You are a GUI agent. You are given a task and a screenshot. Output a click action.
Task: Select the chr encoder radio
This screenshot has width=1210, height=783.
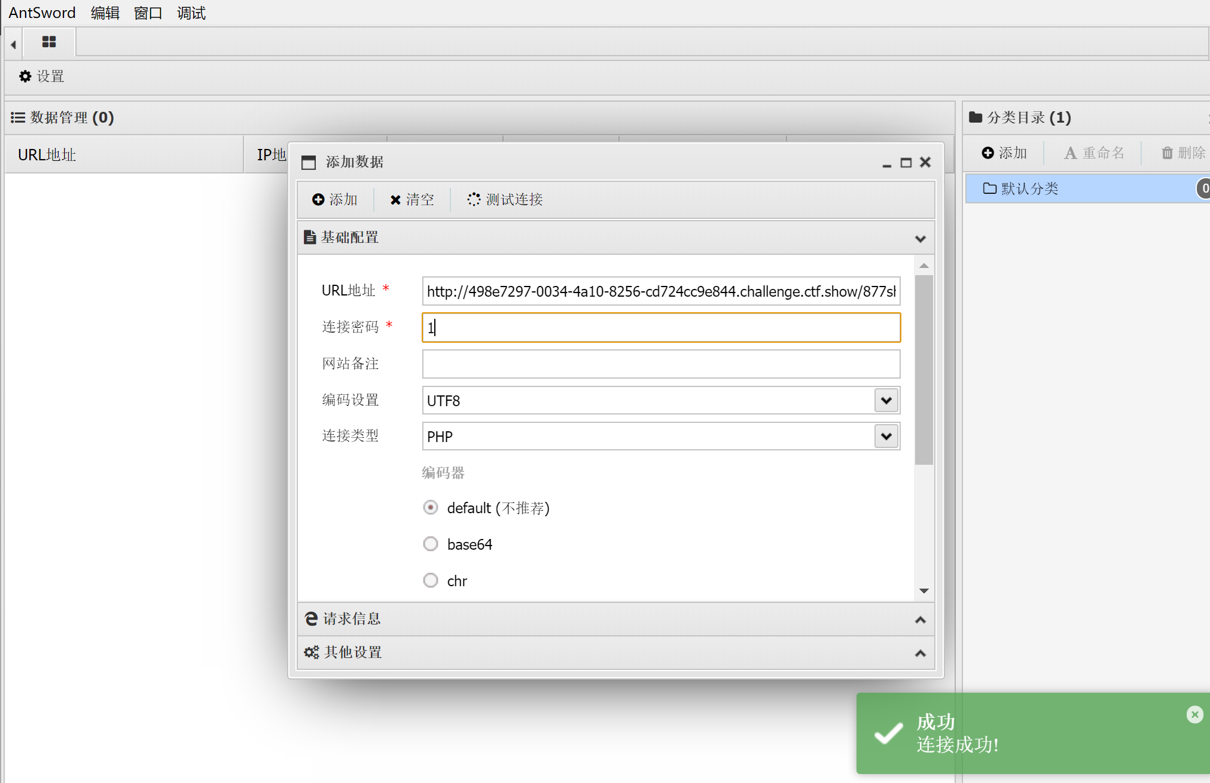pyautogui.click(x=431, y=580)
